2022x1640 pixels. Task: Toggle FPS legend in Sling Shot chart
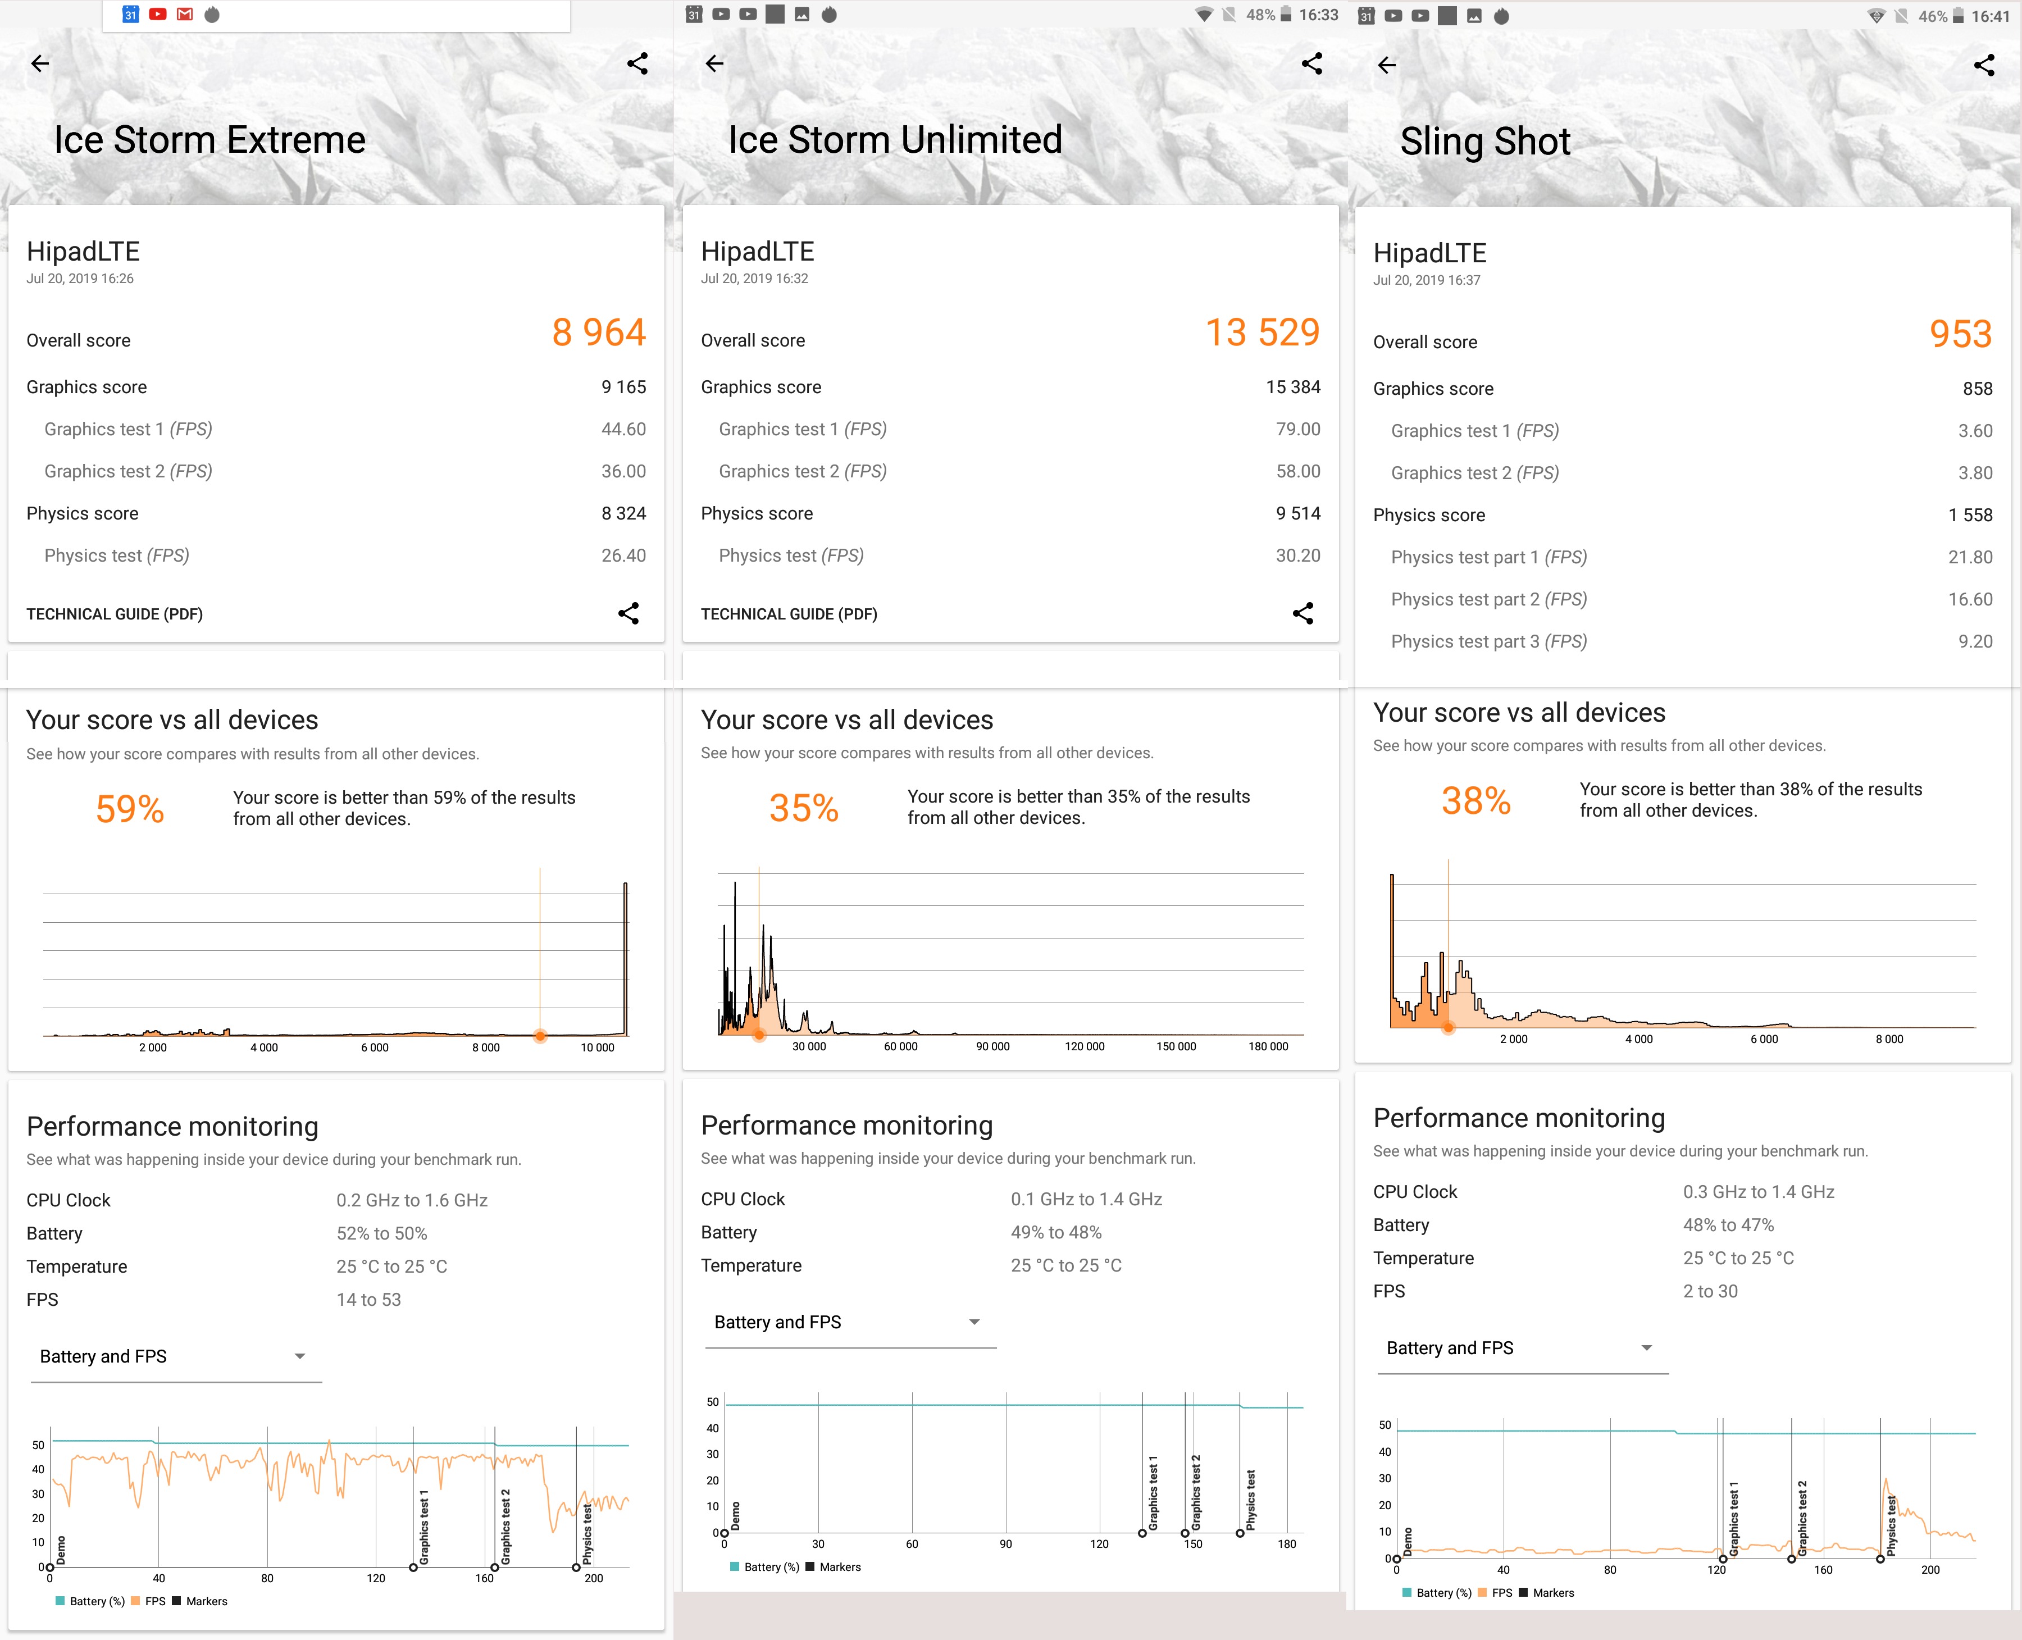coord(1495,1593)
